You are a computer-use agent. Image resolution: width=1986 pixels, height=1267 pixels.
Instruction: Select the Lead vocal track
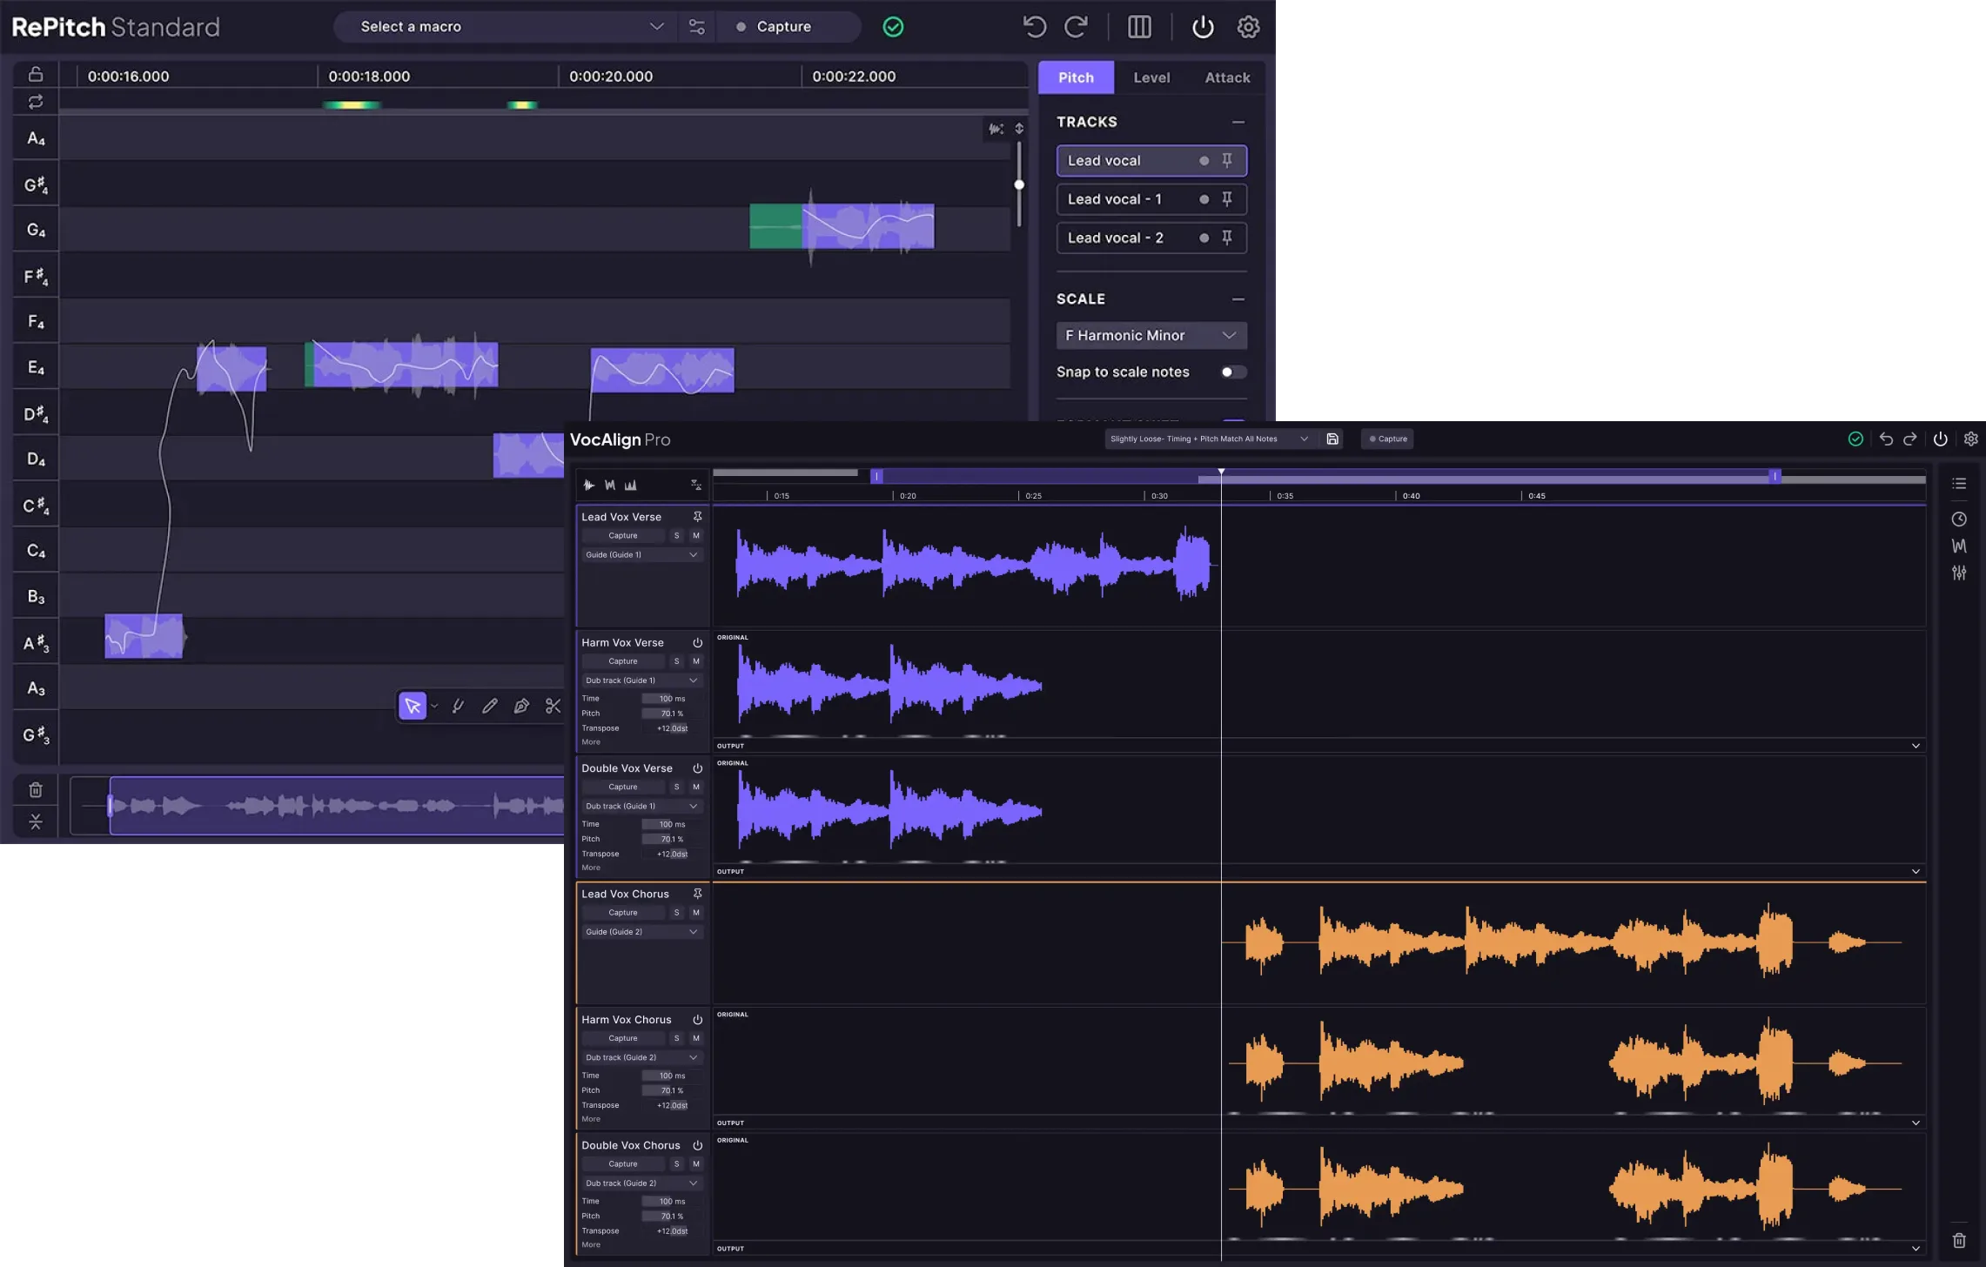[x=1151, y=161]
